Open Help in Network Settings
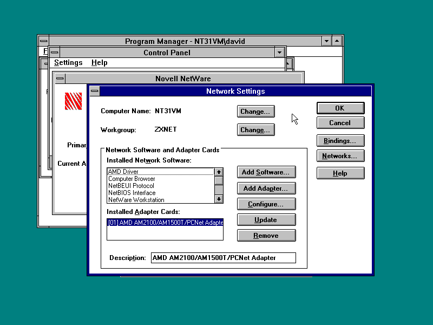This screenshot has width=433, height=325. 340,173
